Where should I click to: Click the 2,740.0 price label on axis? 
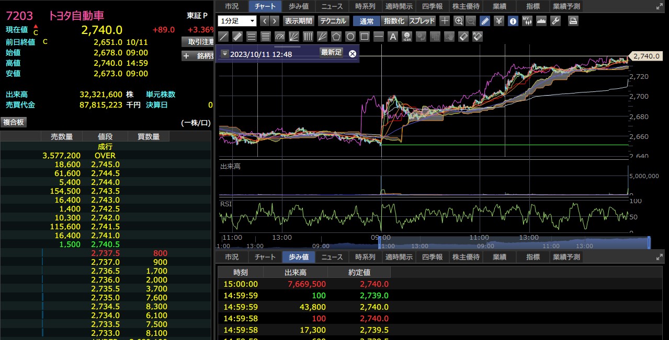(x=645, y=56)
